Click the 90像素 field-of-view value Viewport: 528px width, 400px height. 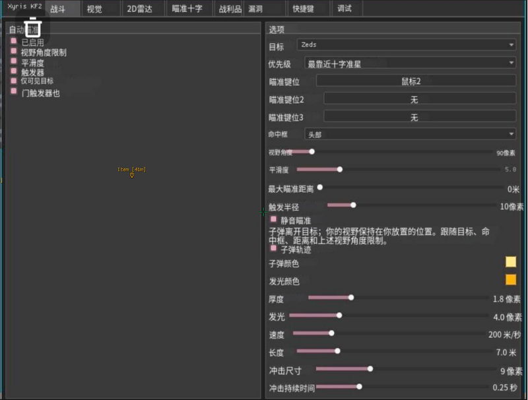[506, 153]
